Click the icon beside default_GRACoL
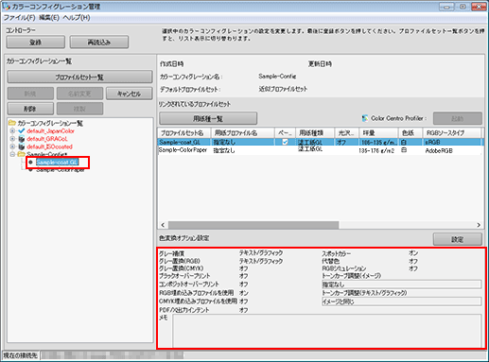This screenshot has height=362, width=489. [x=22, y=139]
